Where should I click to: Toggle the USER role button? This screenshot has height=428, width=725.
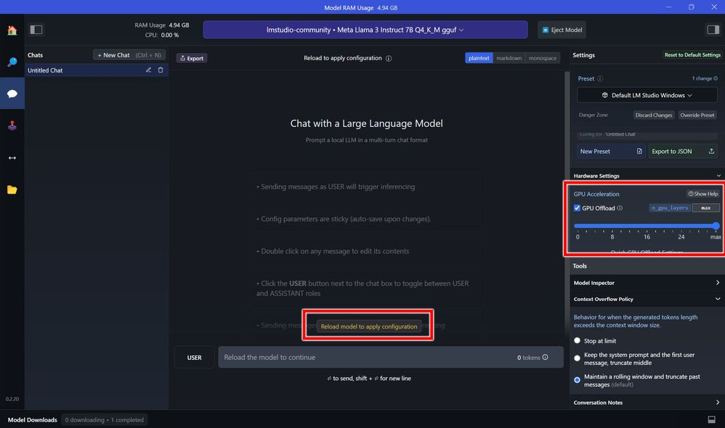click(194, 358)
